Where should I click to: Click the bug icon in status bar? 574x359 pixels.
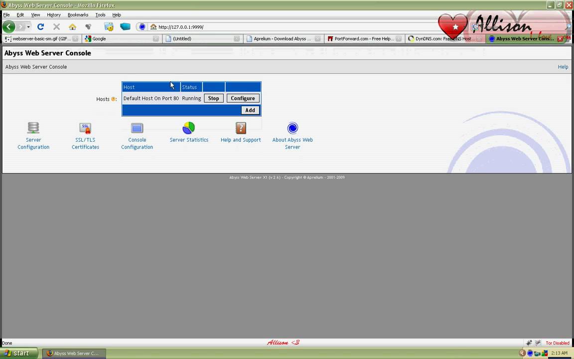529,343
